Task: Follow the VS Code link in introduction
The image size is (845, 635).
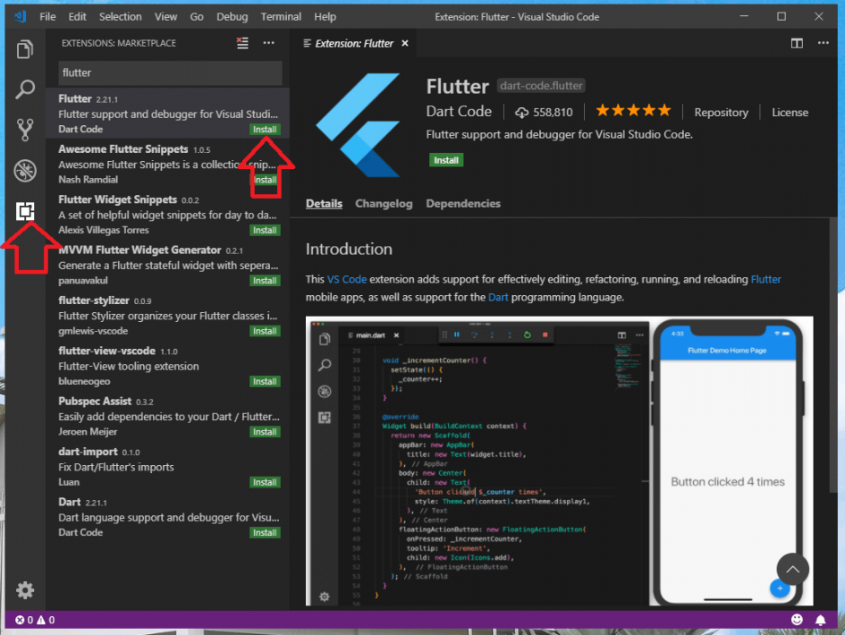Action: click(347, 279)
